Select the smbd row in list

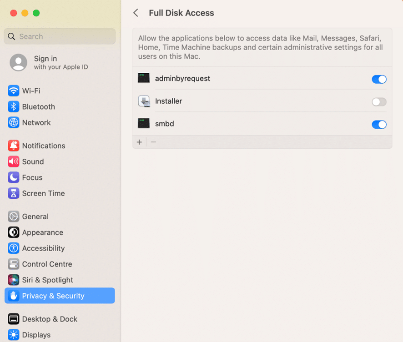coord(262,124)
